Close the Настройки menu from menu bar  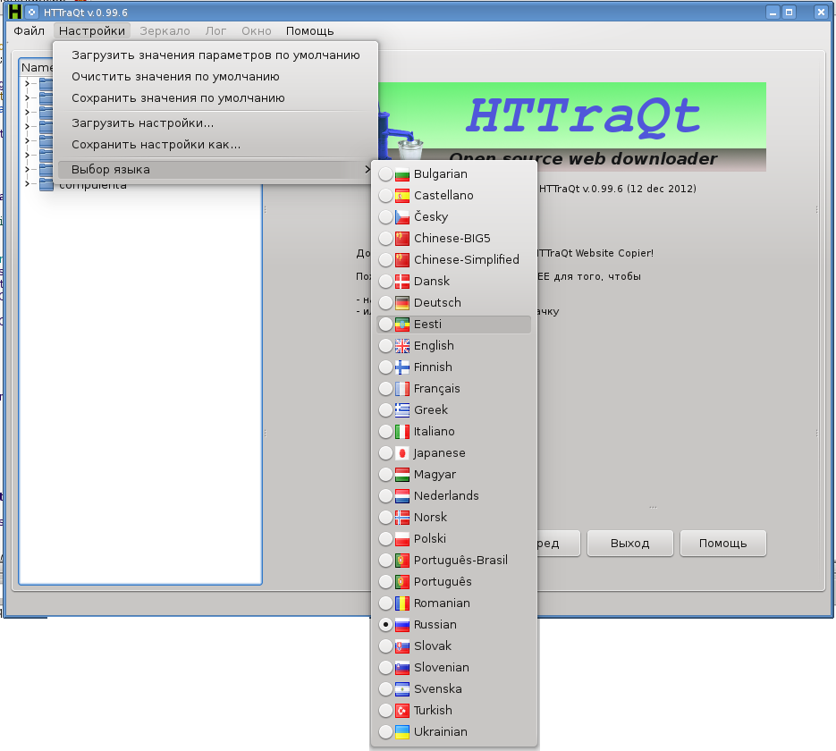point(92,31)
